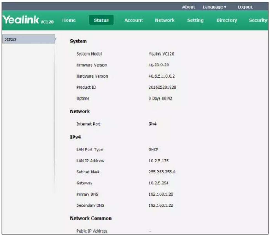Click the IPv4 Internet Port value

153,124
